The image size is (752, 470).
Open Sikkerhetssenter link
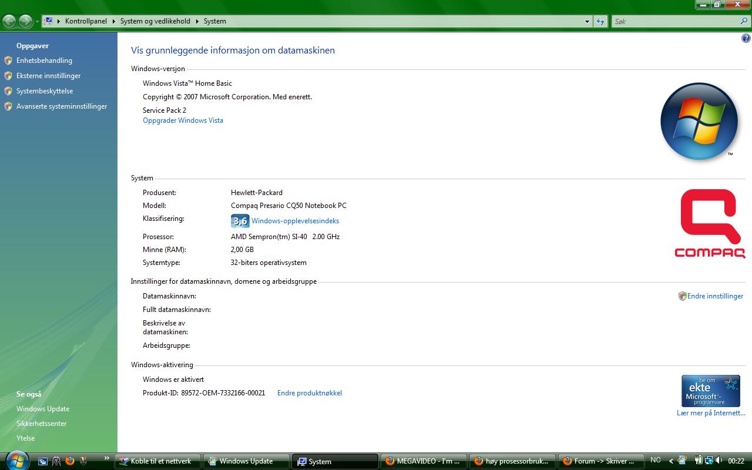(41, 424)
